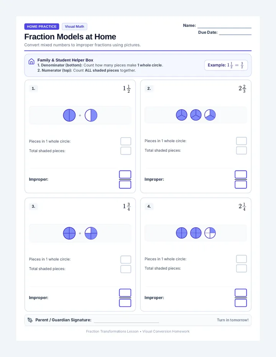Click problem 2 improper fraction denominator box

tap(241, 185)
